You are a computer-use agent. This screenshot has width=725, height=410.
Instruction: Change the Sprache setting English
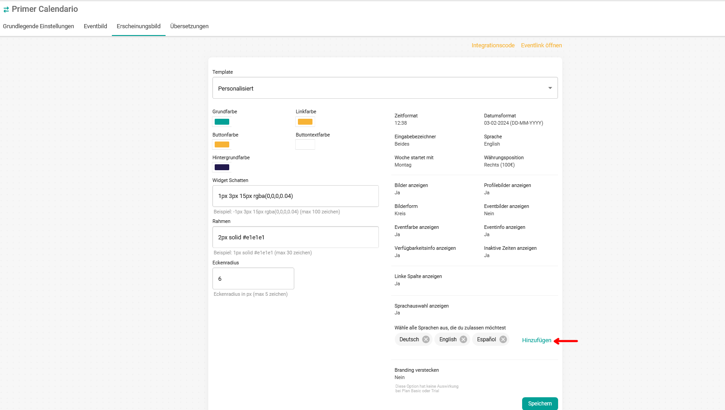(x=492, y=144)
